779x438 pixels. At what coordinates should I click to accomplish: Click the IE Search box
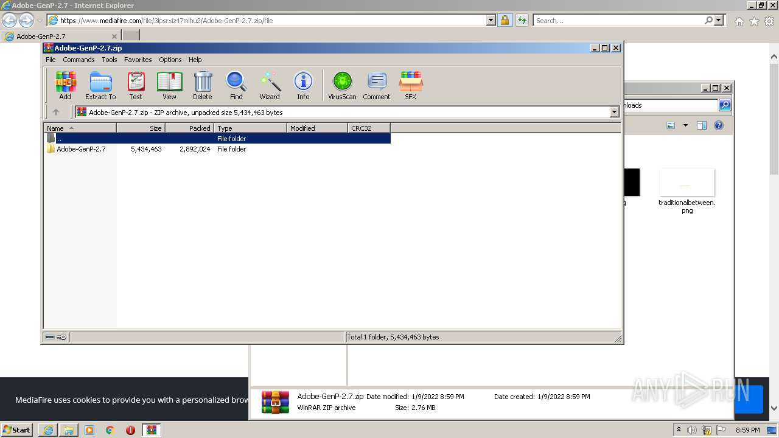click(x=618, y=20)
